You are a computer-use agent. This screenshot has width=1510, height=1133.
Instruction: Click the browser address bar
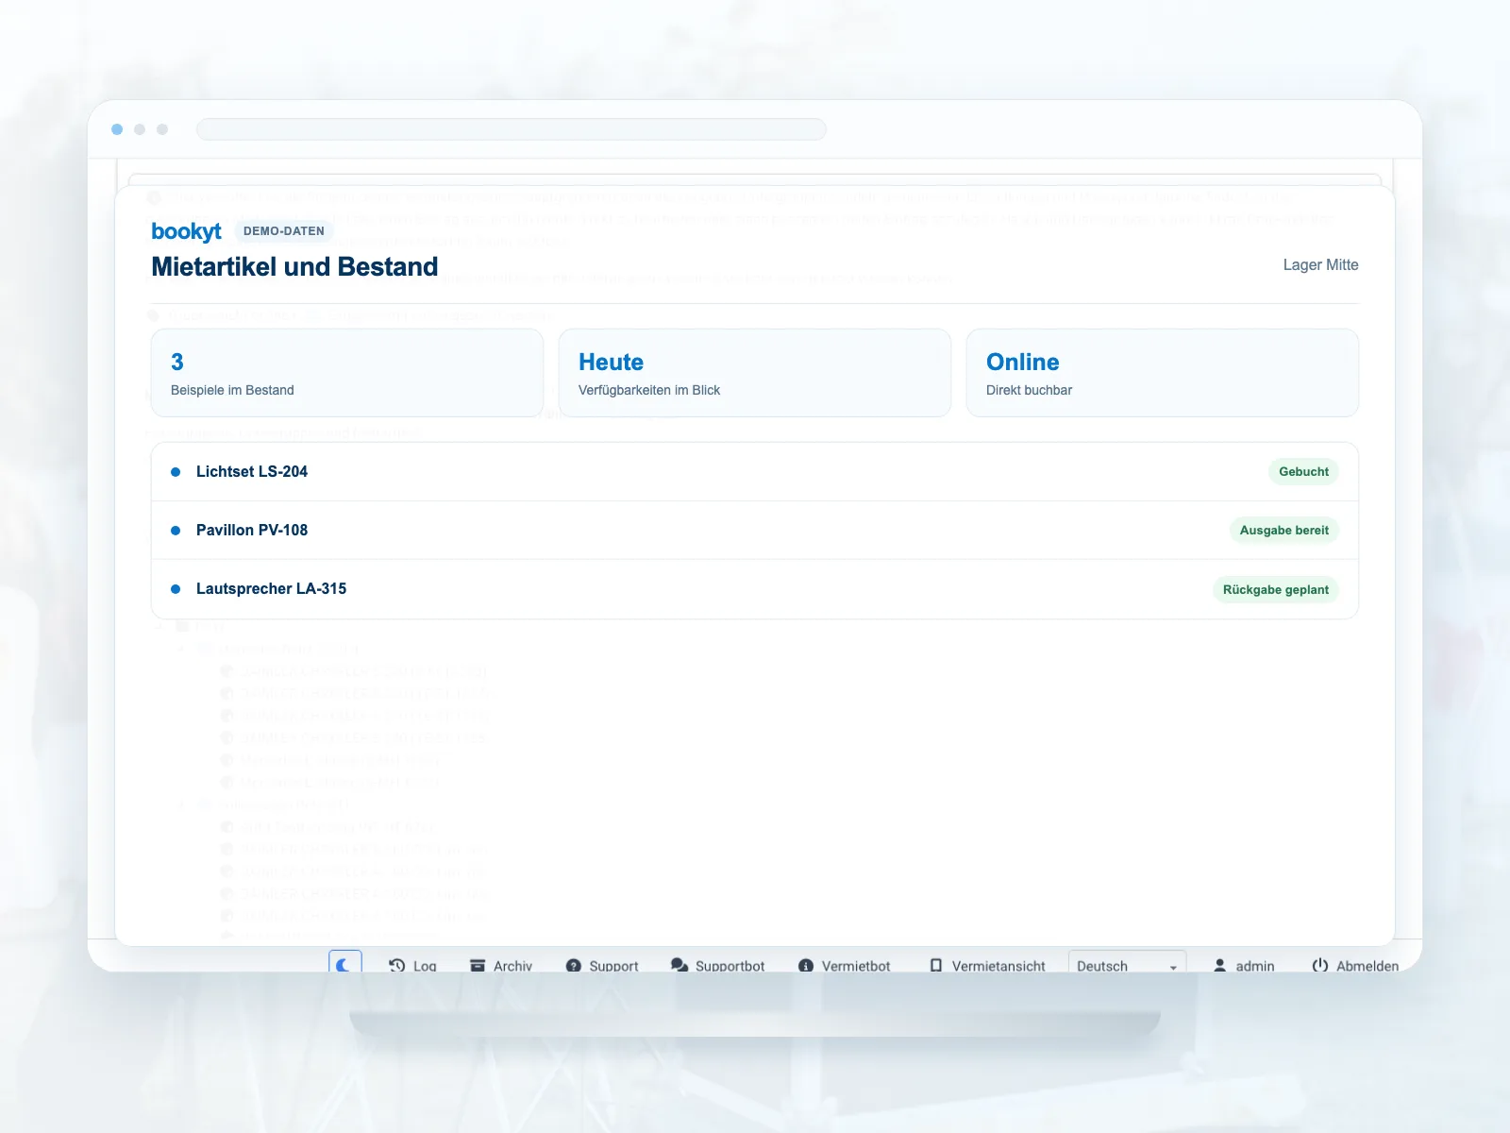[512, 129]
